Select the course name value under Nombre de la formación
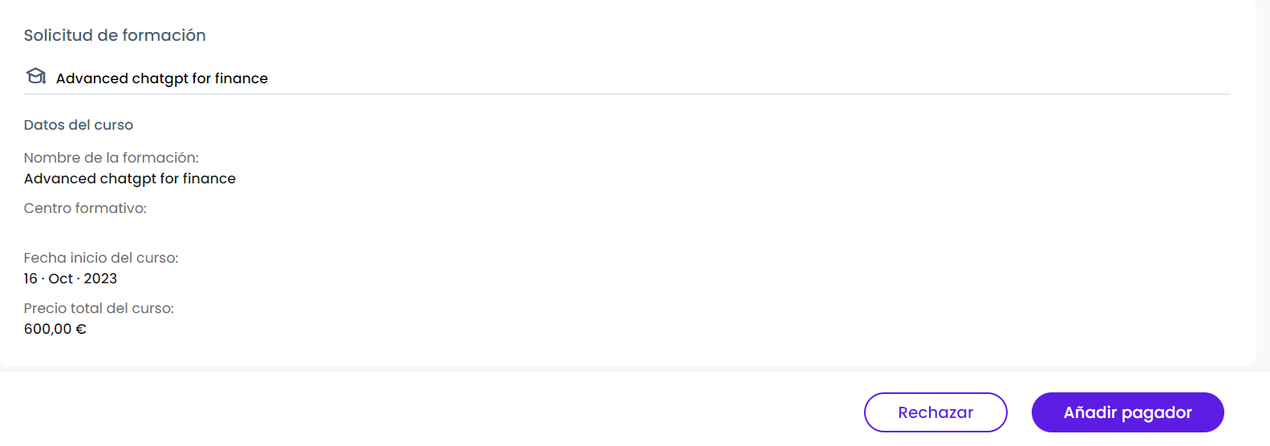 pyautogui.click(x=130, y=179)
